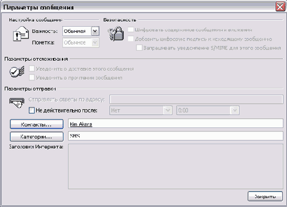The height and width of the screenshot is (207, 287).
Task: Click the contacts field containing Kim Akers
Action: tap(176, 124)
